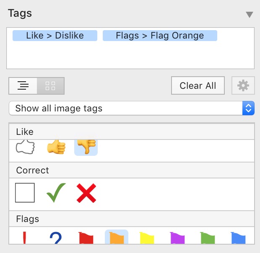Select the yellow flag tag

147,238
